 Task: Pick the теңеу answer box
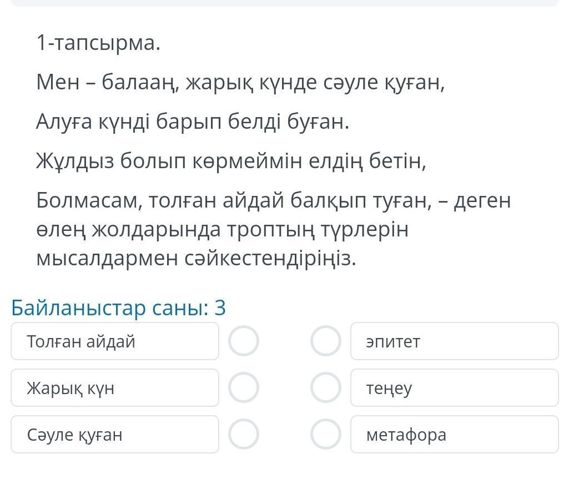click(x=454, y=388)
